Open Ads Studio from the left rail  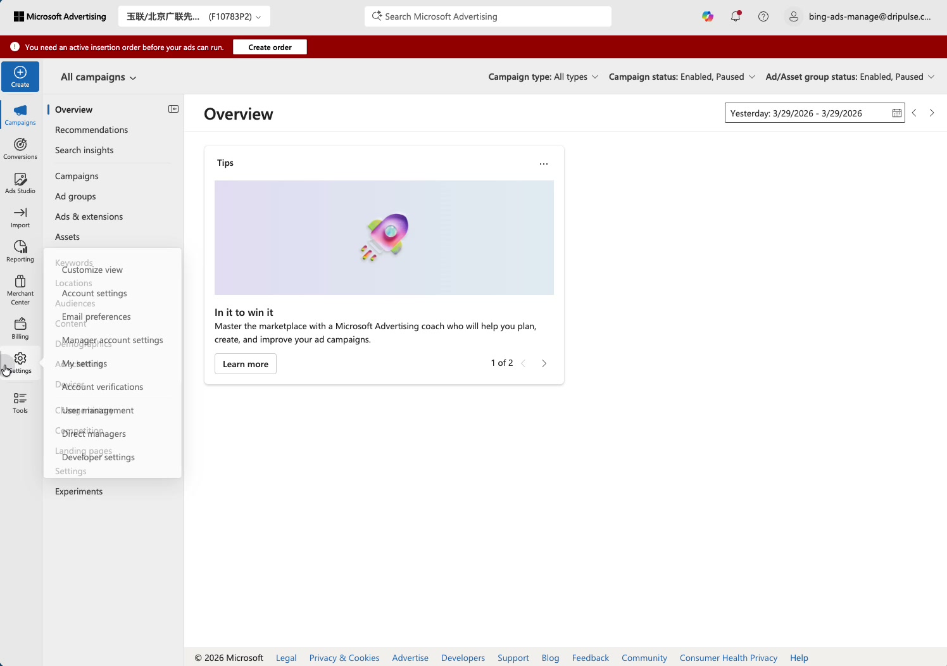[x=20, y=183]
